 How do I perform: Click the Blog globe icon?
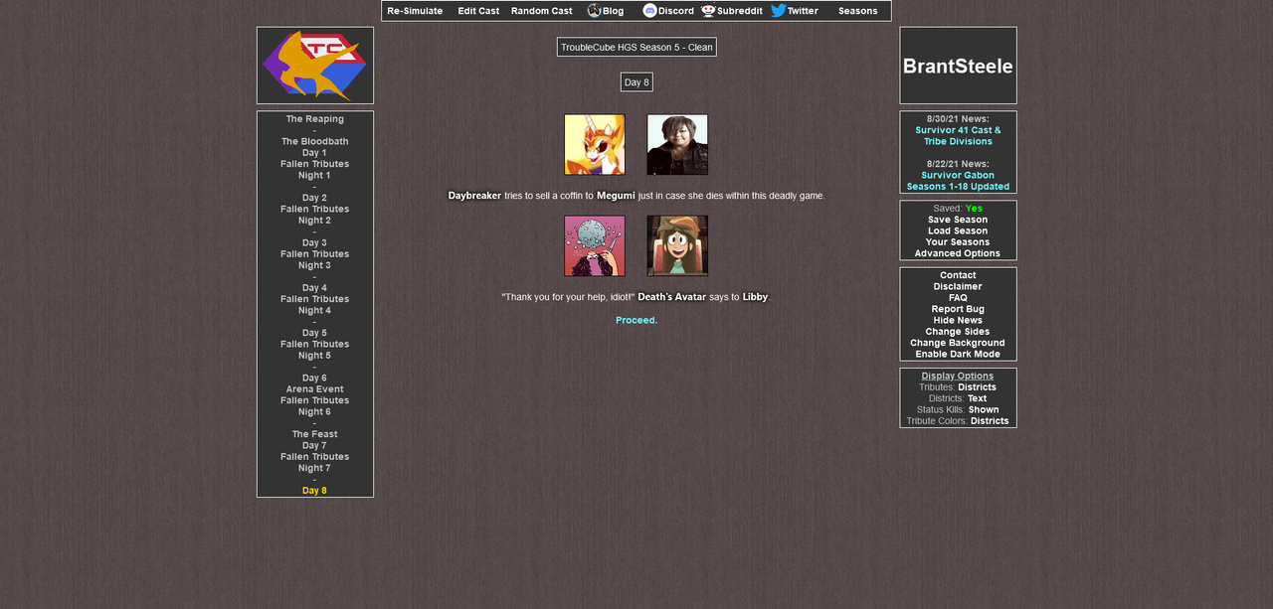[594, 11]
